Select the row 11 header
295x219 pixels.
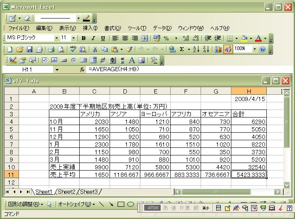pos(11,175)
